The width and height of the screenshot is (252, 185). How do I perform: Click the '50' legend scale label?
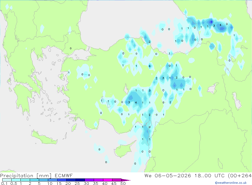click(123, 183)
